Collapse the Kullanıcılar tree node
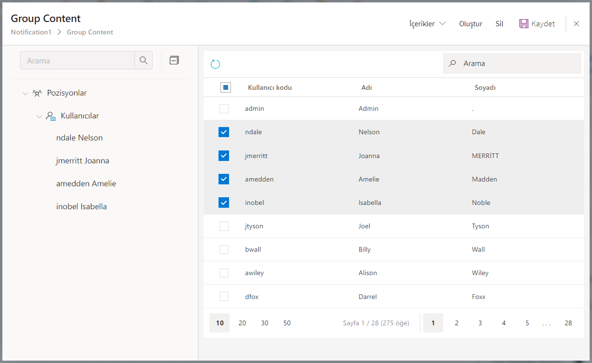Screen dimensions: 592x363 (x=39, y=116)
